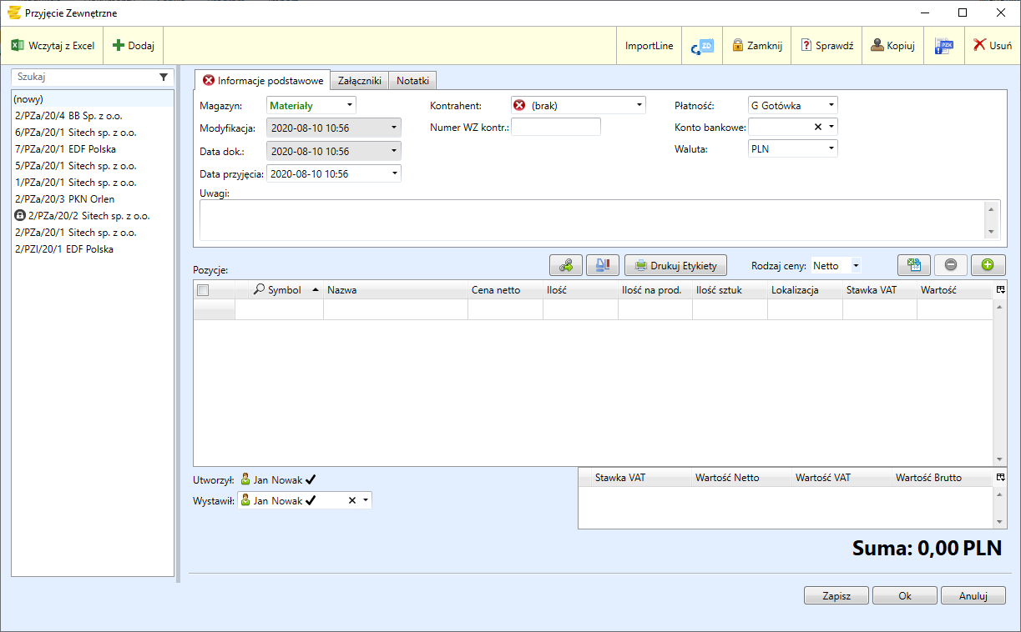Open the Płatność dropdown

tap(831, 105)
